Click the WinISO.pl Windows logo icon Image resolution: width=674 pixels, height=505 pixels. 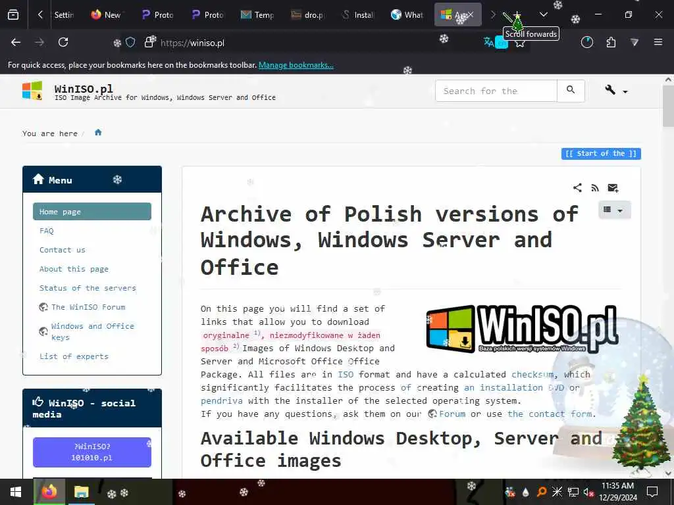[32, 90]
